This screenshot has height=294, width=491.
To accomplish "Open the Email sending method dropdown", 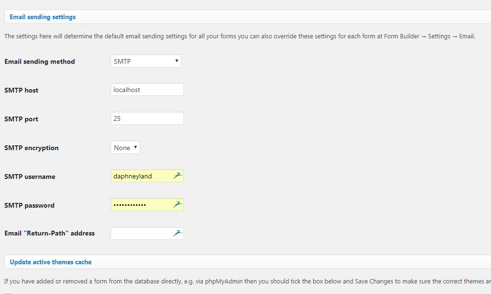I will pos(146,61).
